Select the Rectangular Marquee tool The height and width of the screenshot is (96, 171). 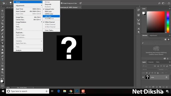pos(2,14)
